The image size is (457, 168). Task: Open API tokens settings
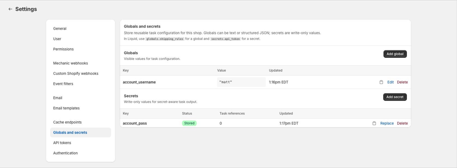pos(62,143)
